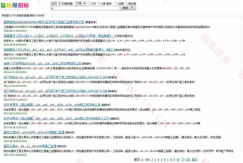The height and width of the screenshot is (163, 243).
Task: Click the date 2015-05-18 10:14:51.0
Action: (x=15, y=127)
